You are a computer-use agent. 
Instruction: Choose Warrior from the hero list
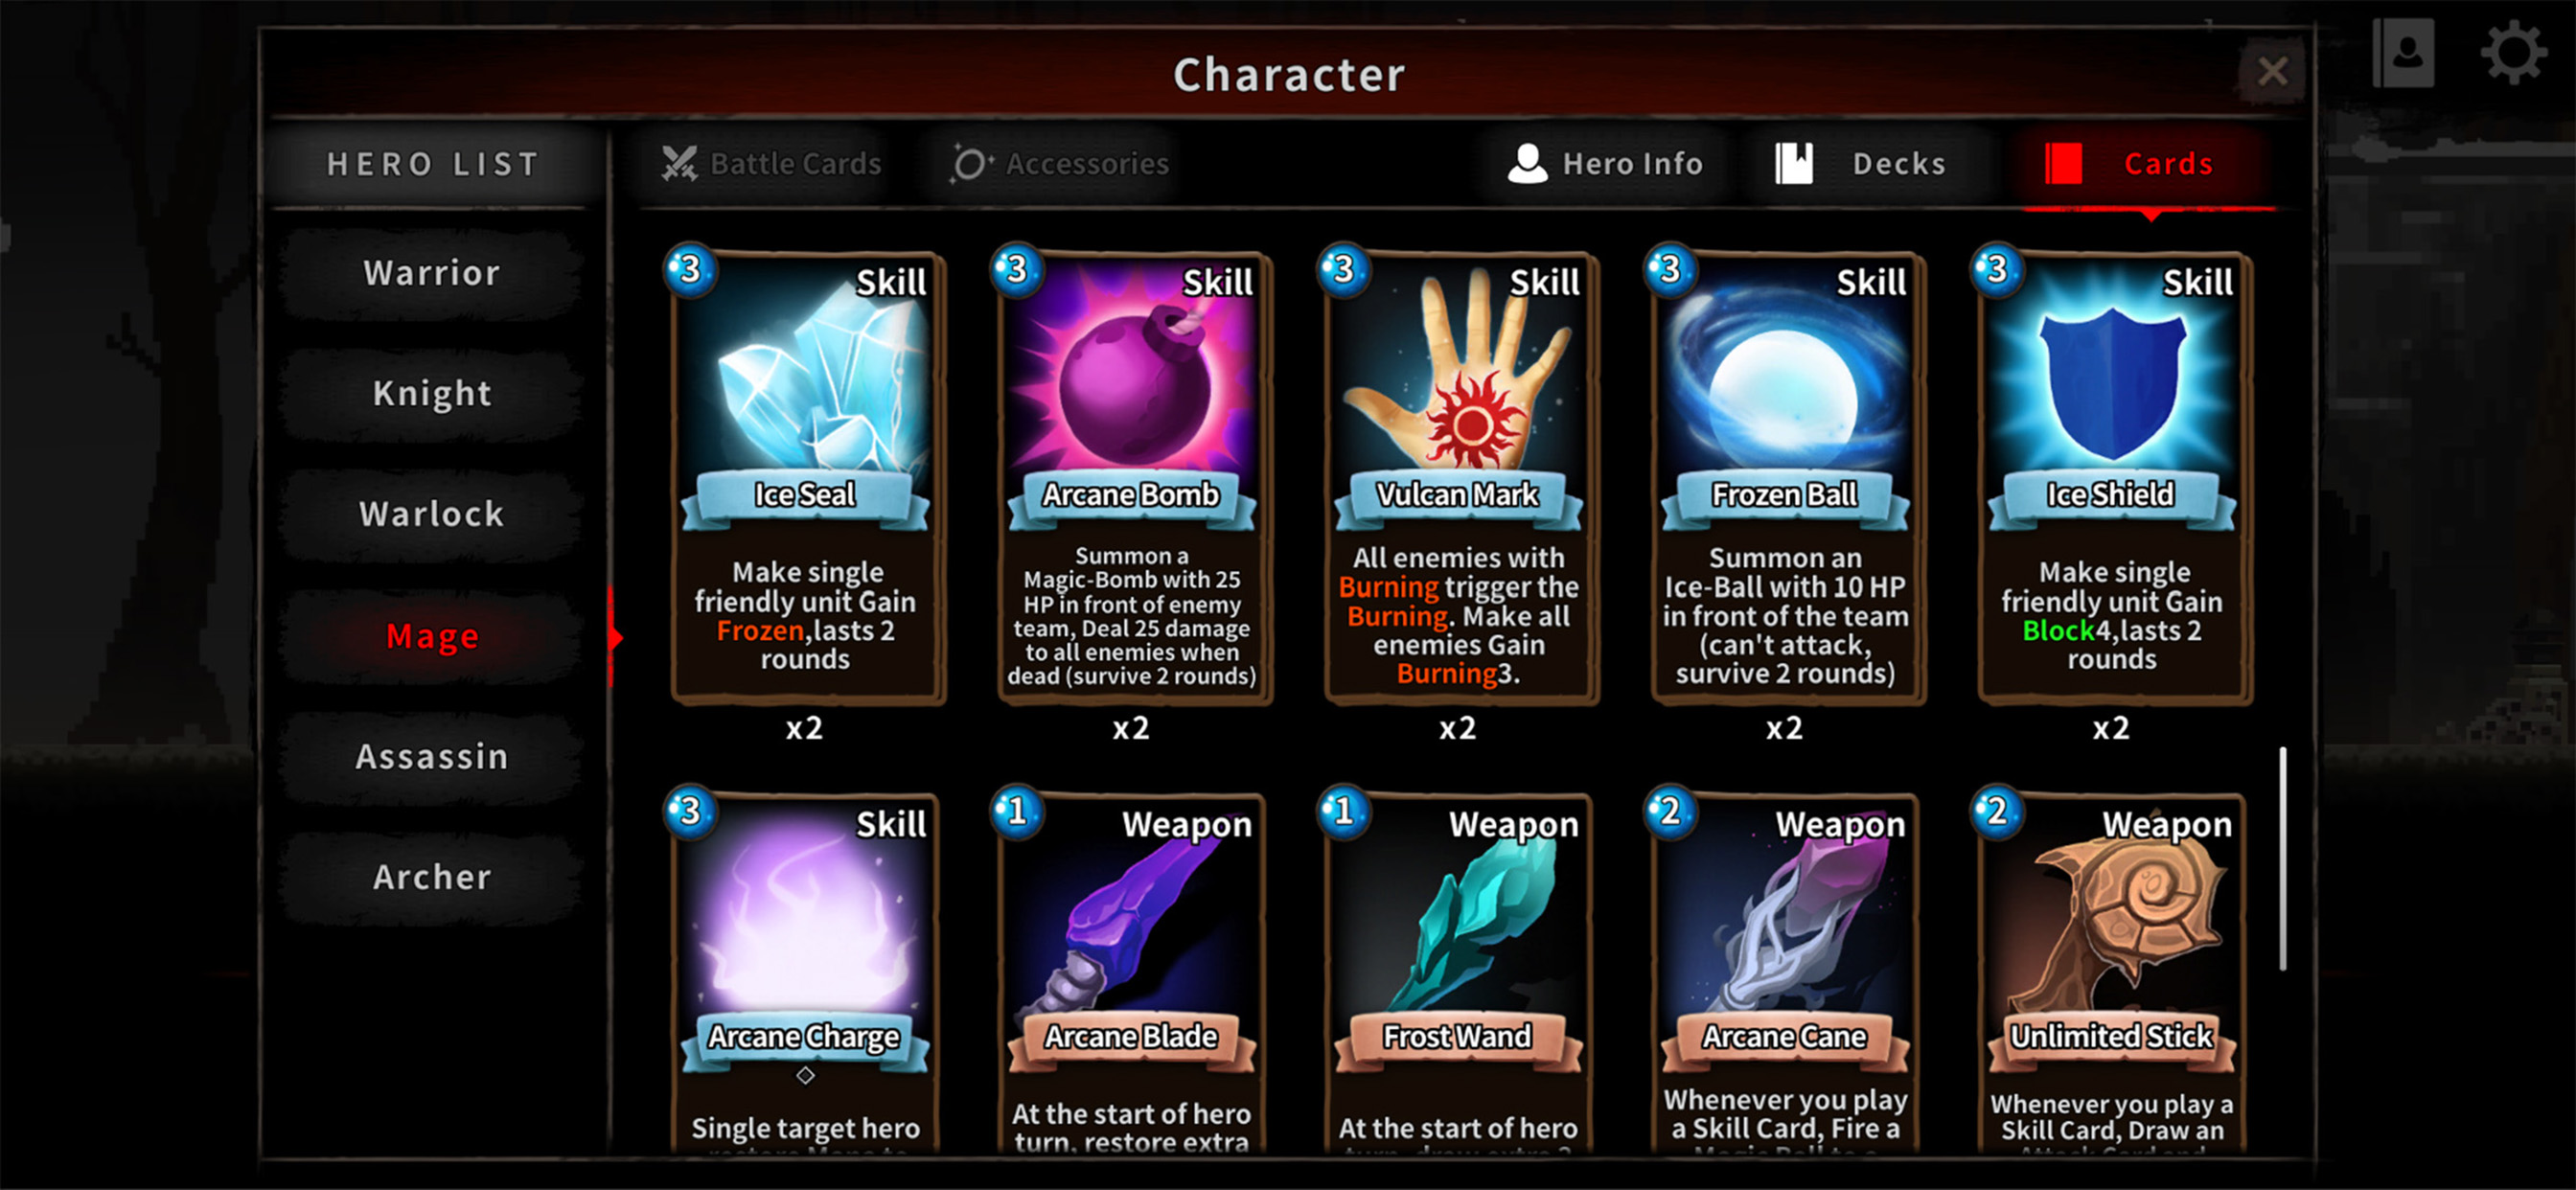pyautogui.click(x=432, y=273)
